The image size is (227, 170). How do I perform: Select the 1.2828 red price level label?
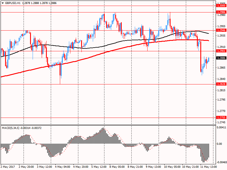tap(222, 84)
